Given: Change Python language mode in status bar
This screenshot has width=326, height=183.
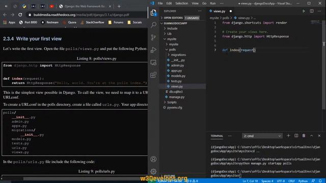Looking at the screenshot, I should [x=303, y=181].
